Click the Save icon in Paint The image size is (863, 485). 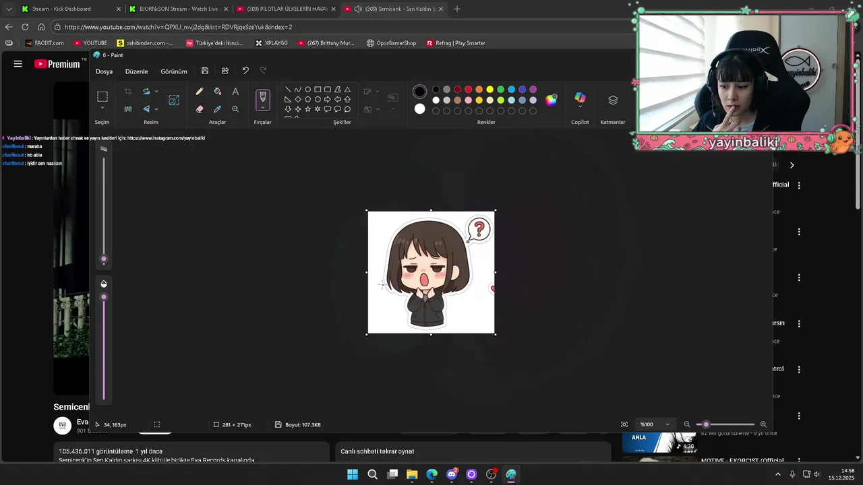click(205, 71)
